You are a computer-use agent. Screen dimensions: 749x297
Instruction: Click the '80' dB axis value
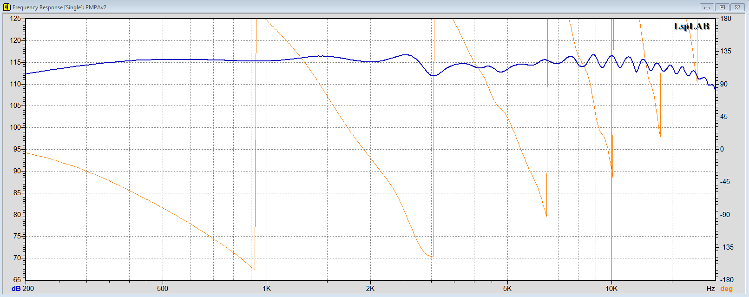(x=17, y=215)
